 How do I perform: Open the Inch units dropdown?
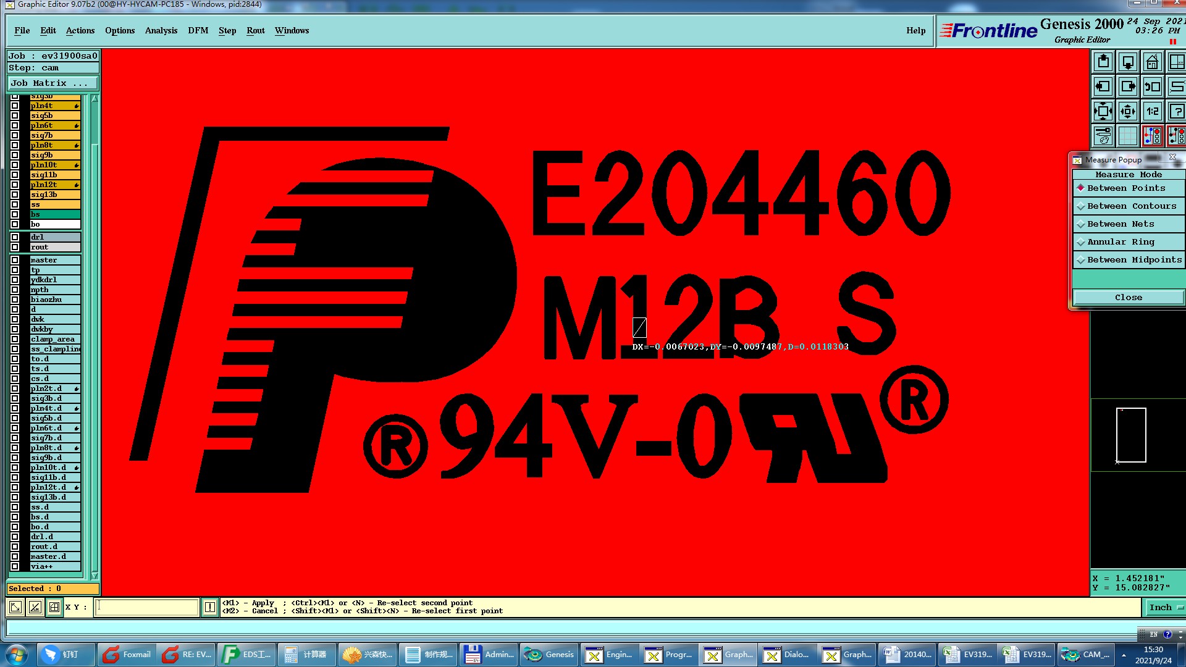[x=1165, y=608]
